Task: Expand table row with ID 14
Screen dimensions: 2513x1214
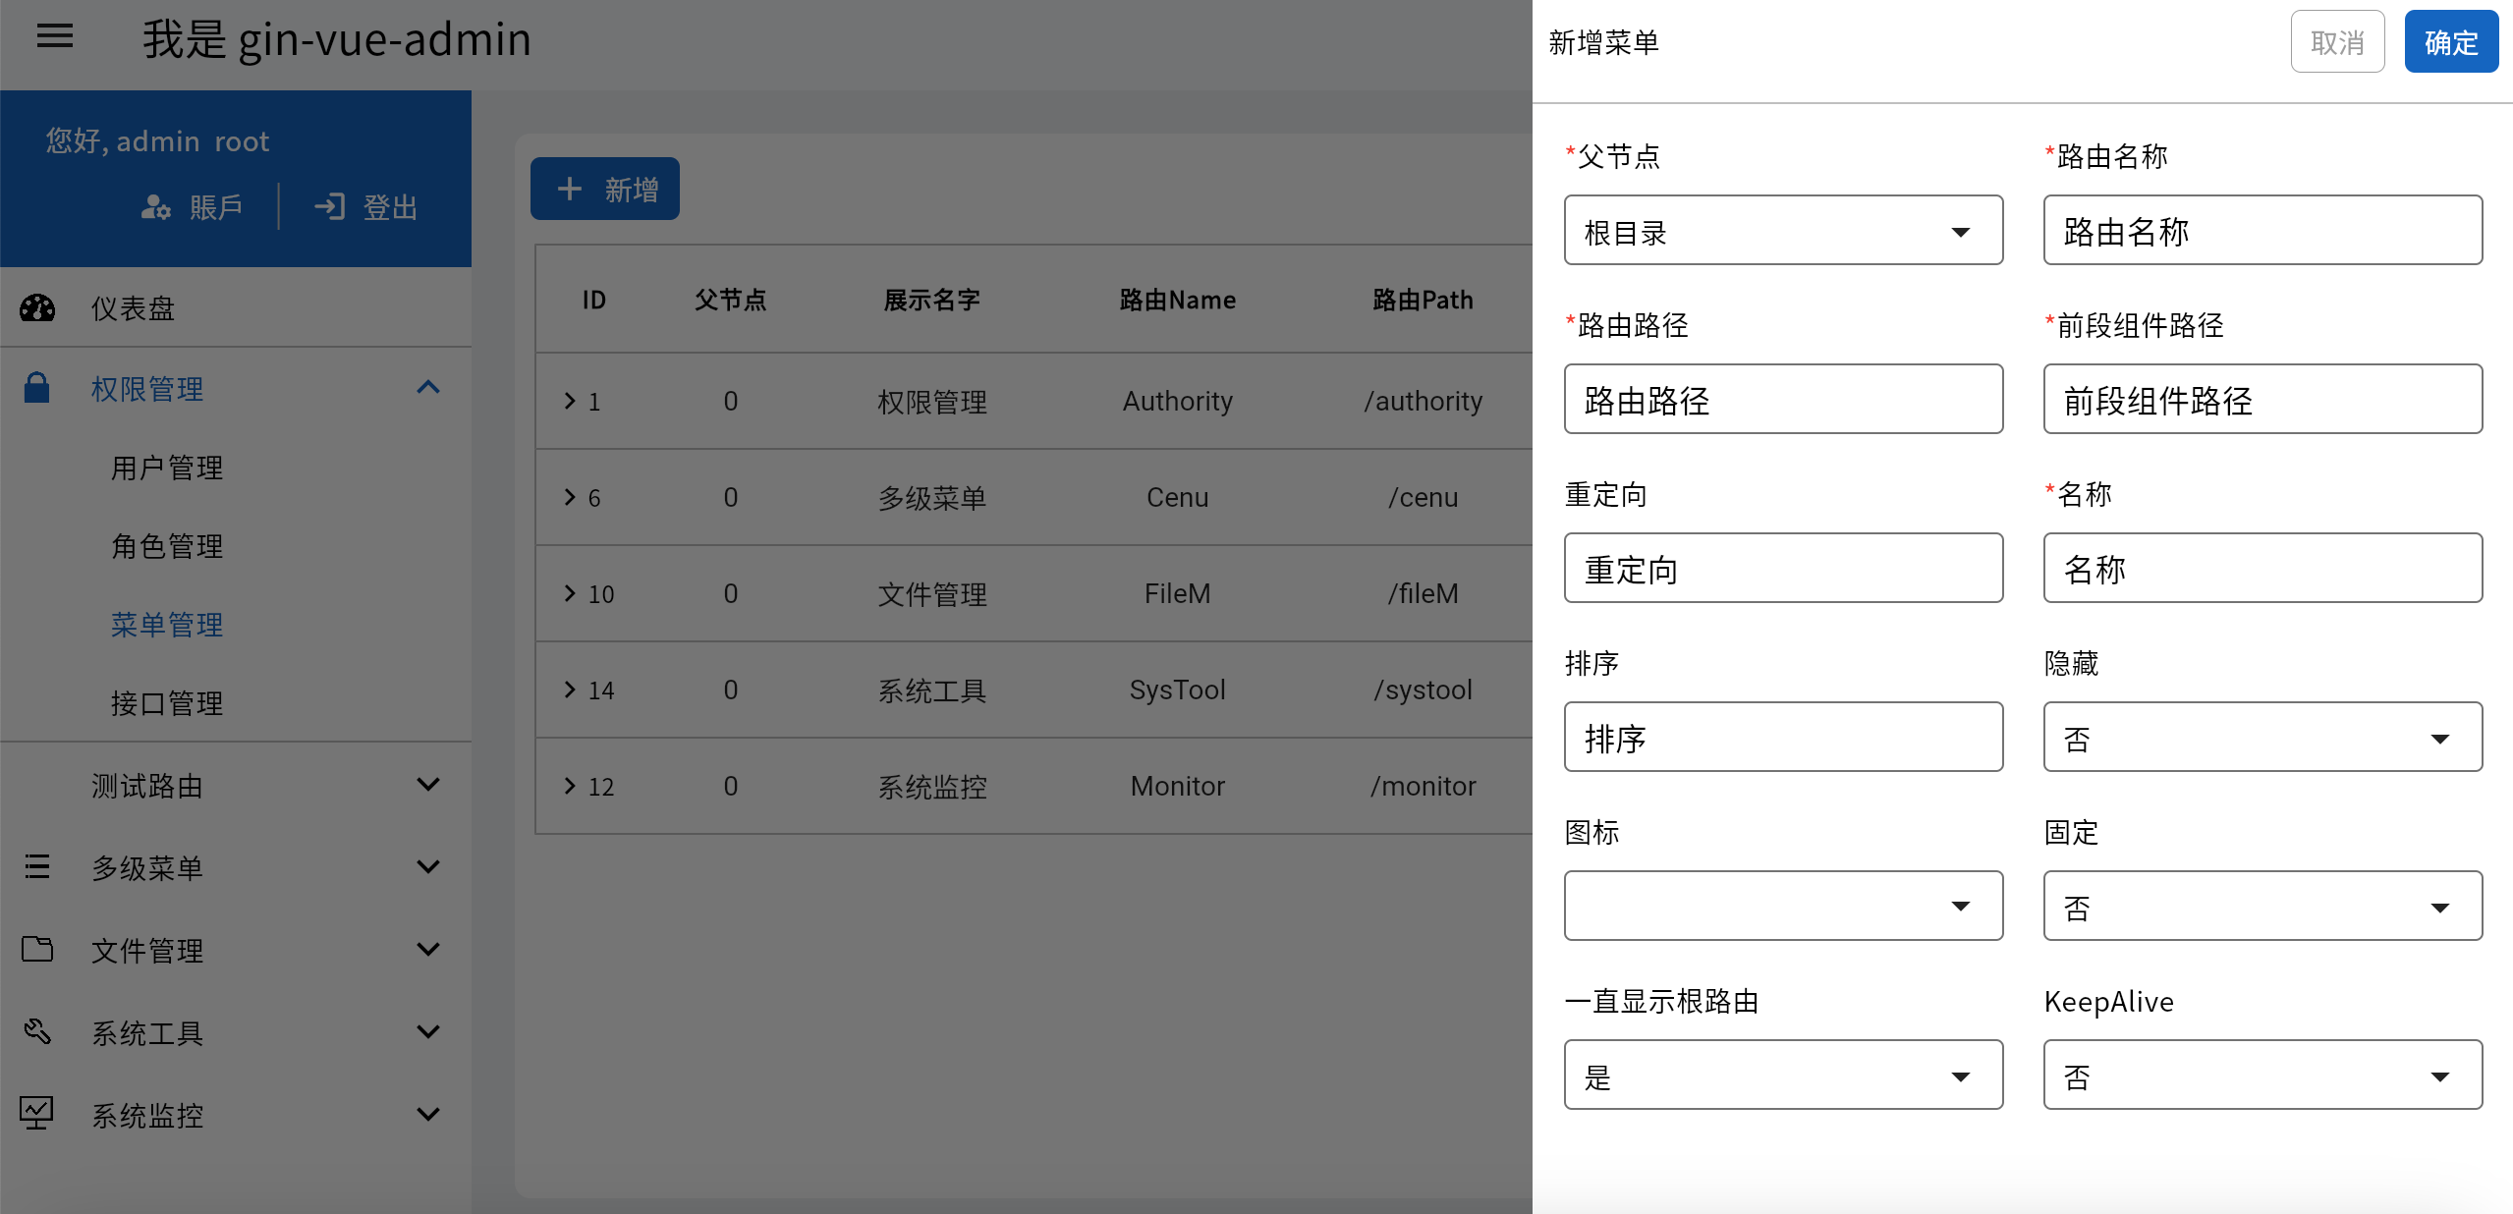Action: pyautogui.click(x=570, y=690)
